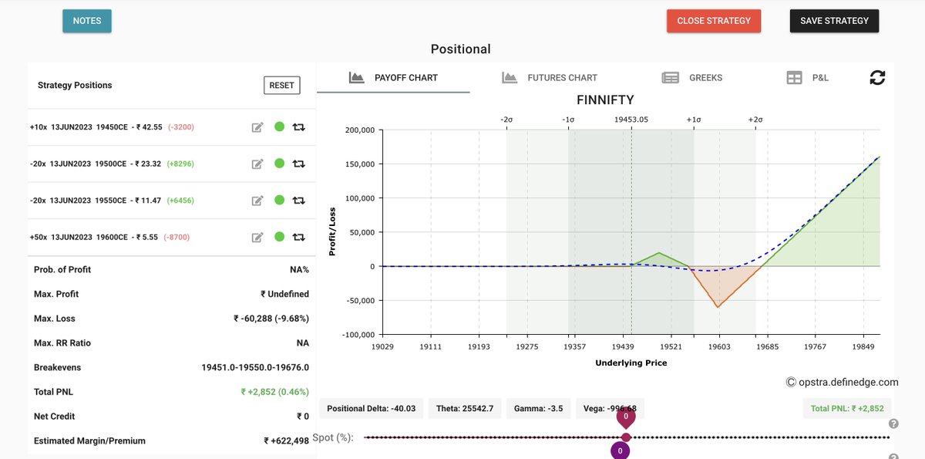Toggle green status dot for 19450CE
925x459 pixels.
click(279, 127)
